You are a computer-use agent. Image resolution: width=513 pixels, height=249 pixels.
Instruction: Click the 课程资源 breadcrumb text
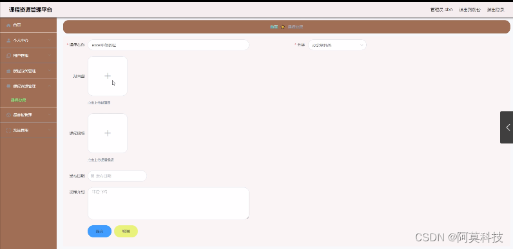pos(295,27)
